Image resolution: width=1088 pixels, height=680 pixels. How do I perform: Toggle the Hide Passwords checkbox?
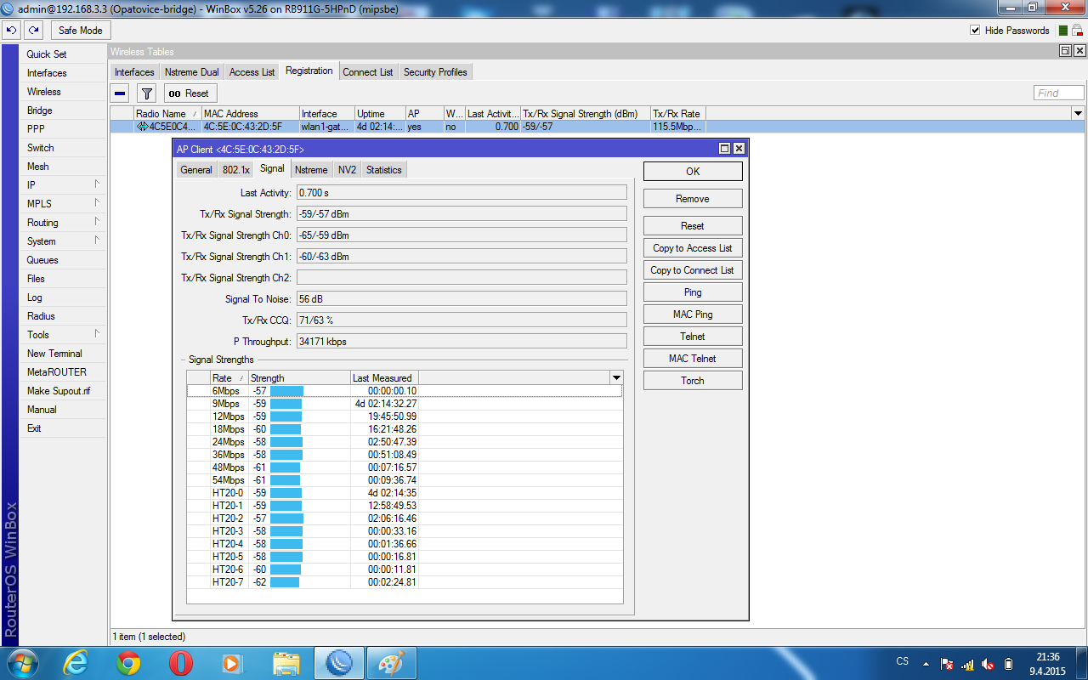coord(975,31)
